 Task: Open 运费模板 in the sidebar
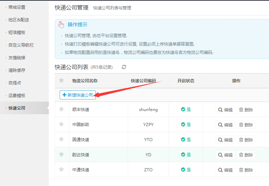pos(17,96)
